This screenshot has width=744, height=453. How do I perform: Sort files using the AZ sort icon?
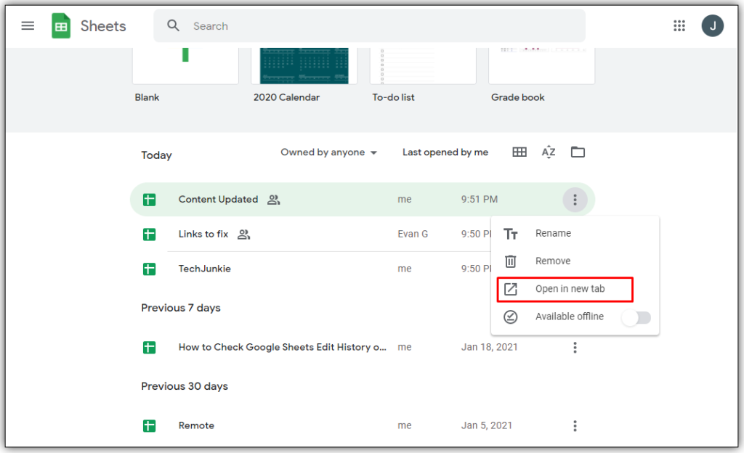tap(548, 152)
